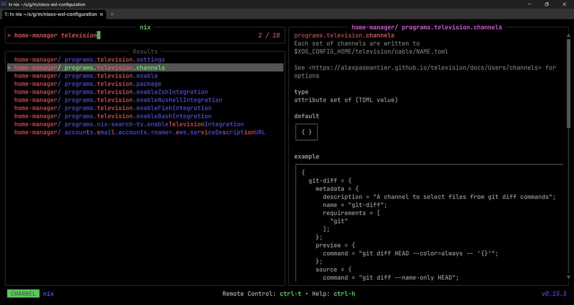Click 'name = "git-diff";' example line
Viewport: 574px width, 305px height.
point(355,205)
